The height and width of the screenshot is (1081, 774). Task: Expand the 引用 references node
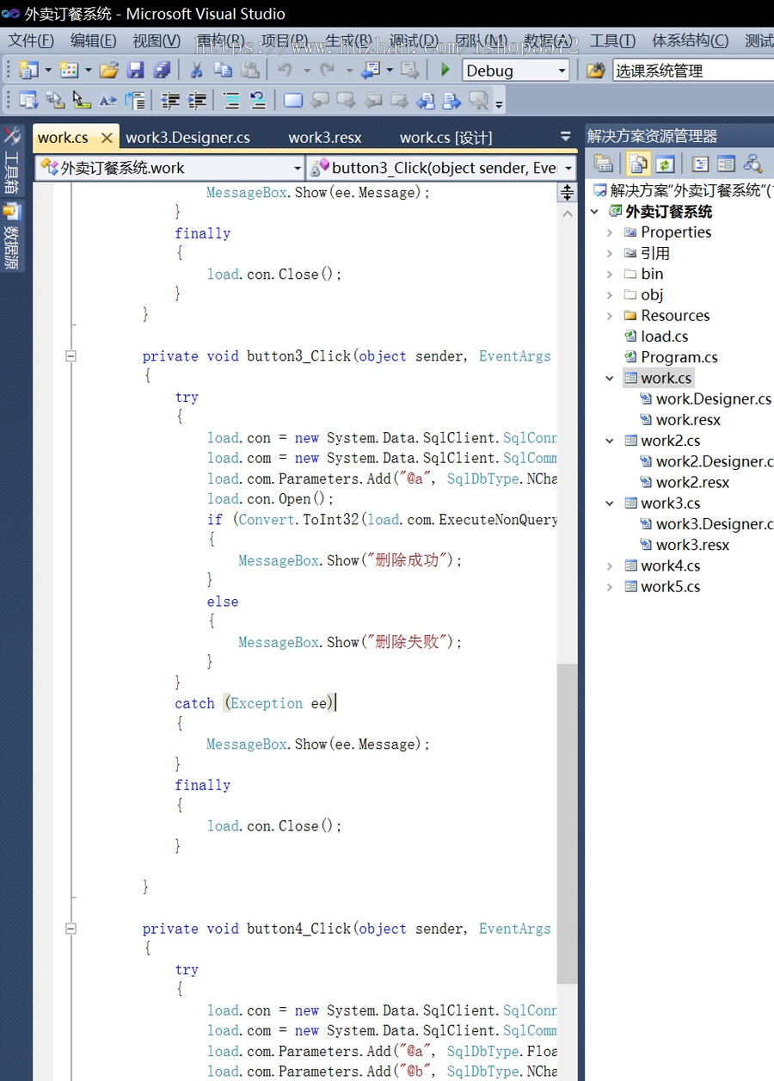610,253
